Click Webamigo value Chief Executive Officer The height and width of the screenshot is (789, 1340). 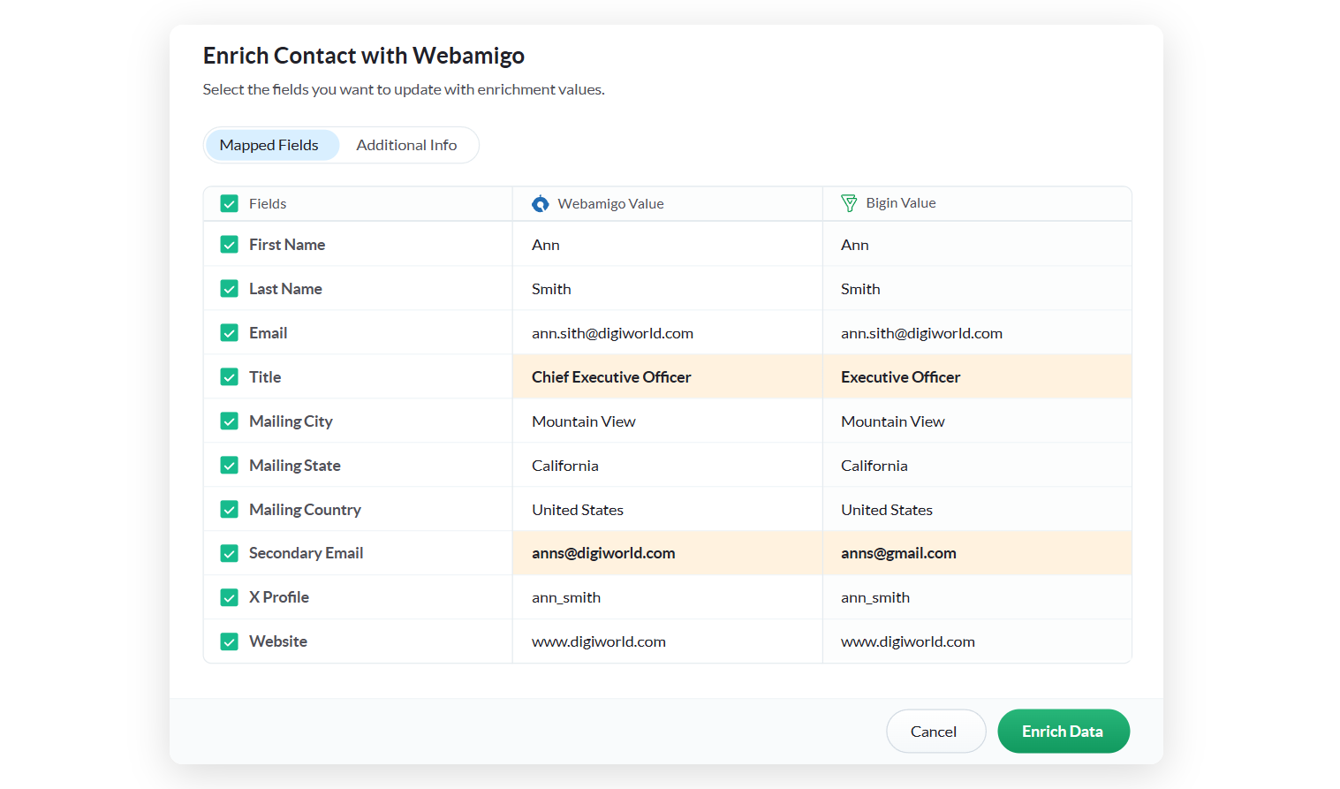coord(611,377)
